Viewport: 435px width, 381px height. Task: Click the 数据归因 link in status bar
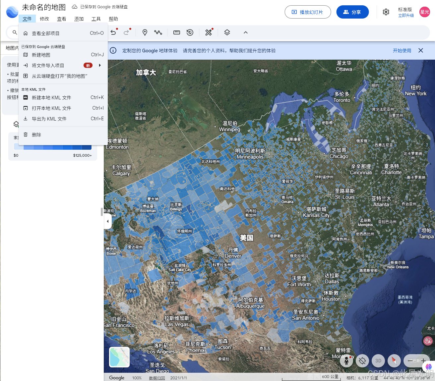click(x=157, y=378)
